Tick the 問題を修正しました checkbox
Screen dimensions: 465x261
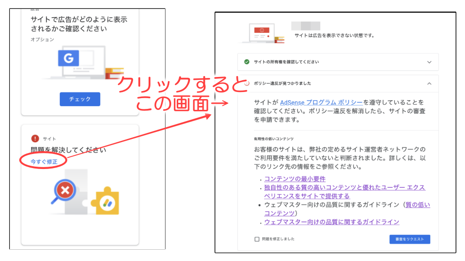coord(257,239)
